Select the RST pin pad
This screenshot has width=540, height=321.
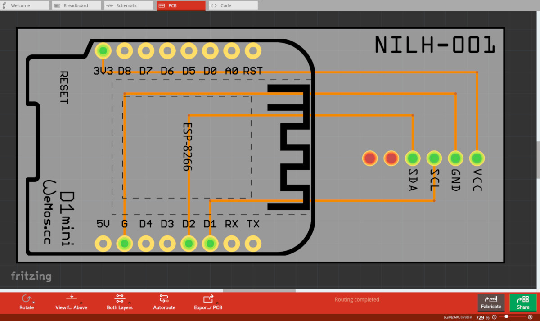pyautogui.click(x=253, y=51)
